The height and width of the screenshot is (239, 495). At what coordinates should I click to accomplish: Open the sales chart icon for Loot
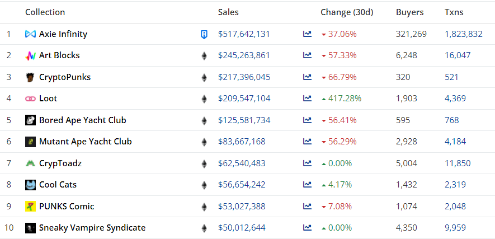point(307,99)
